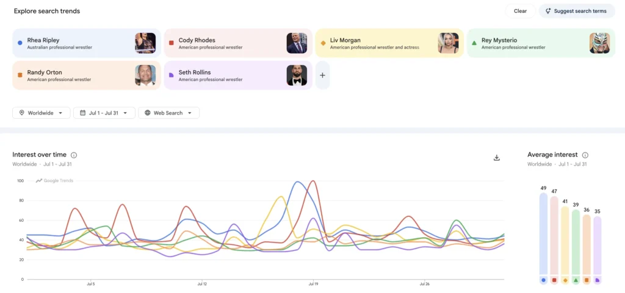Click Rey Mysterio's masked photo thumbnail

pos(599,43)
